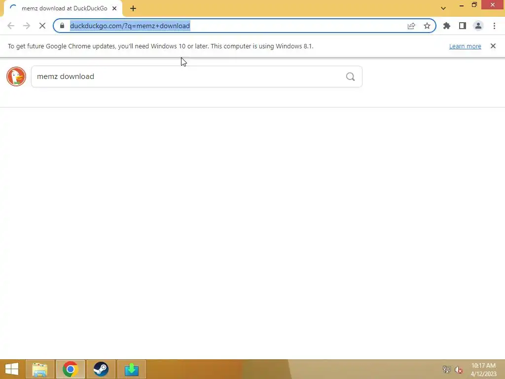Go forward to next page
Screen dimensions: 505x379
tap(27, 26)
